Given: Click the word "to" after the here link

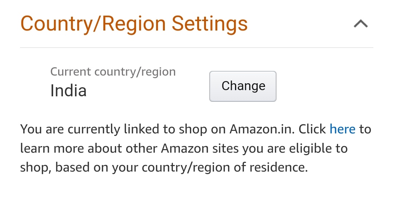Looking at the screenshot, I should tap(365, 129).
